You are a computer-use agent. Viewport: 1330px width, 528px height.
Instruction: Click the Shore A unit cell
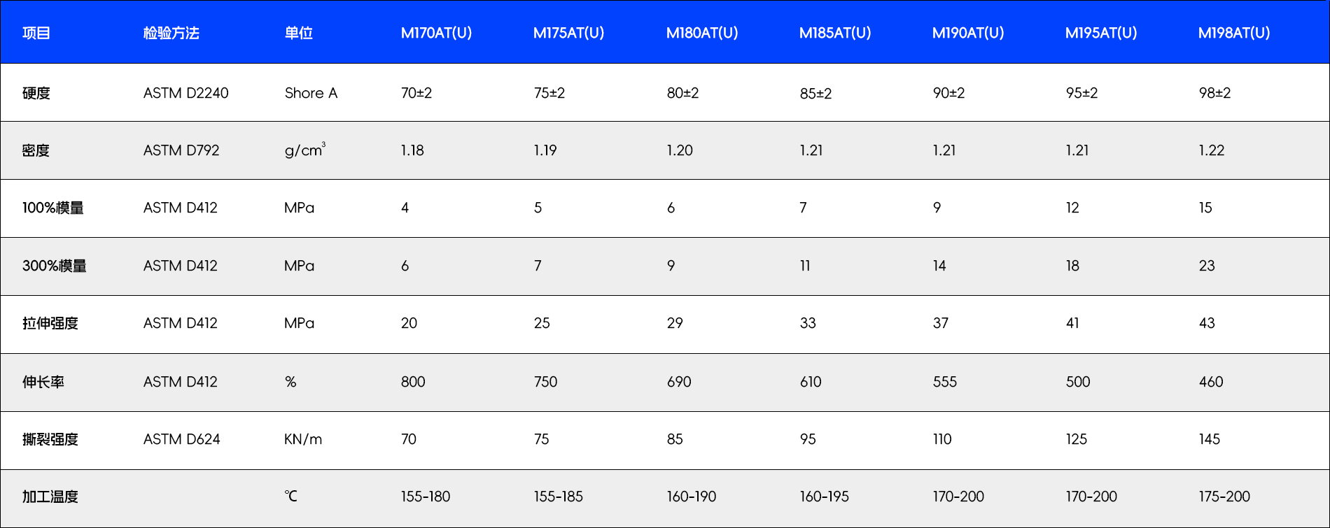tap(311, 93)
